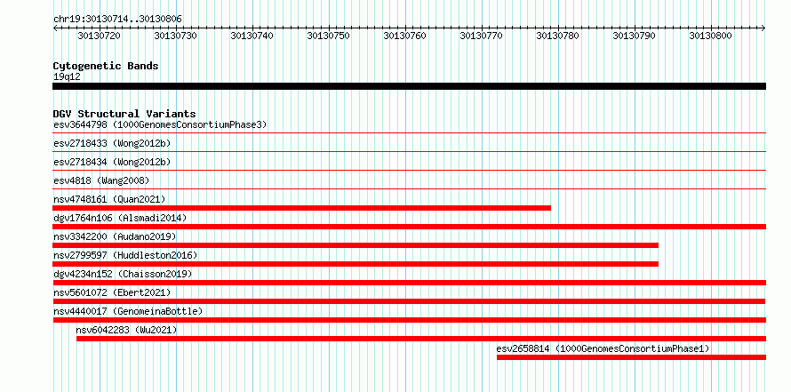
Task: Click the Cytogenetic Bands track title
Action: 106,66
